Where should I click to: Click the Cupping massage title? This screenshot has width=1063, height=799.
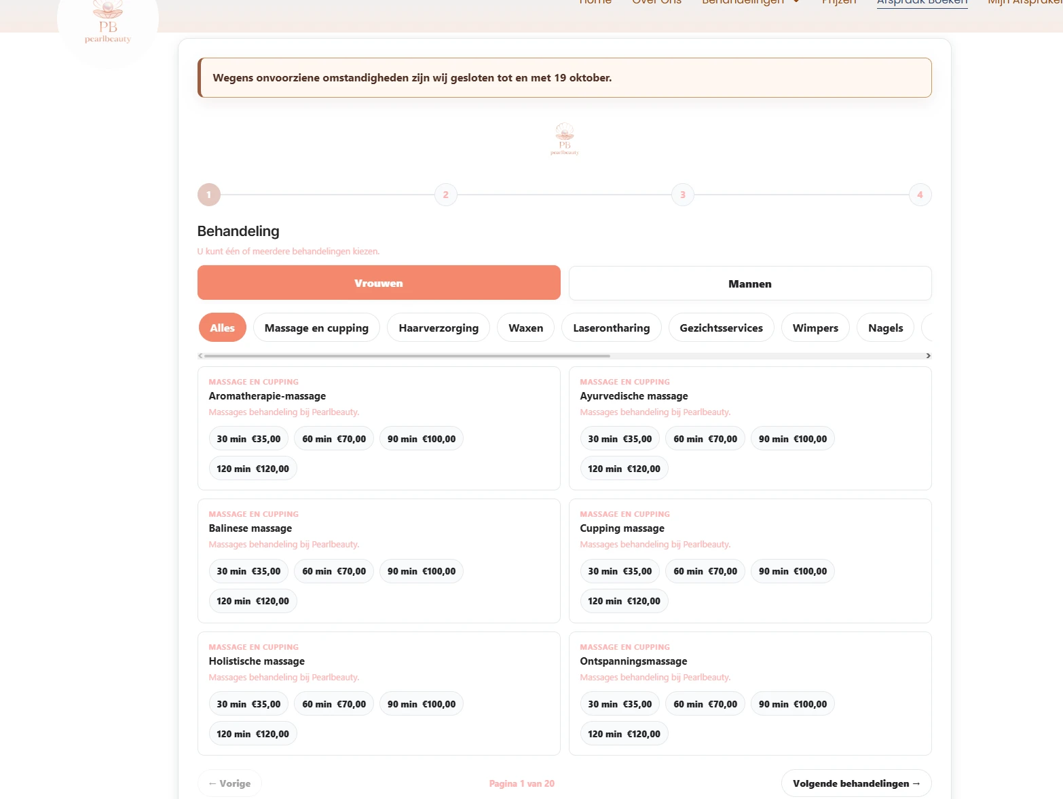pos(622,528)
